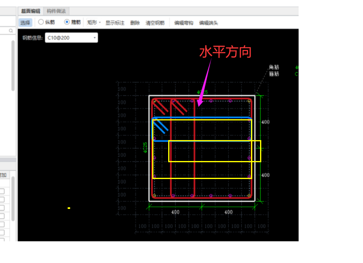The image size is (363, 263).
Task: Click the search magnifier icon in left panel
Action: point(11,31)
